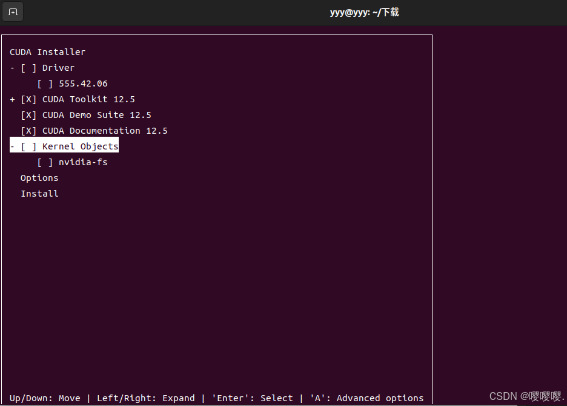Uncheck CUDA Toolkit 12.5
The height and width of the screenshot is (406, 567).
[28, 99]
